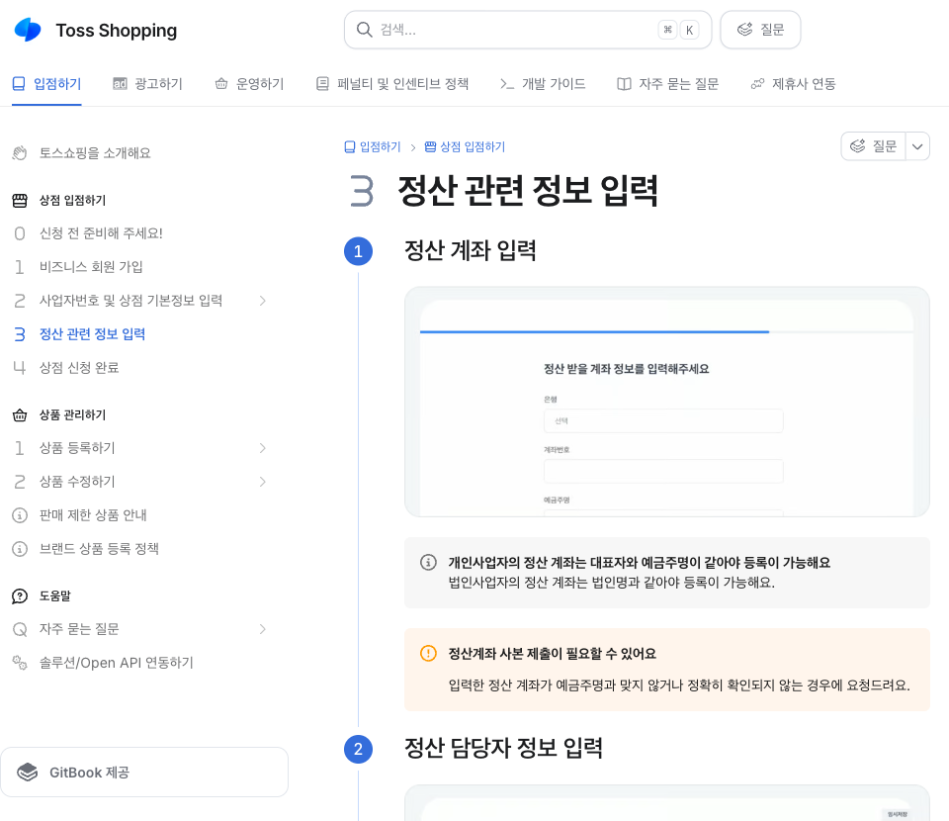
Task: Click the 입점하기 tab book icon
Action: 19,83
